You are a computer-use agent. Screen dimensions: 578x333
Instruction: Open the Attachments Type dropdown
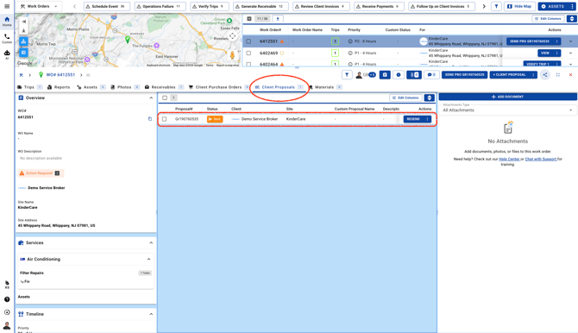coord(507,109)
